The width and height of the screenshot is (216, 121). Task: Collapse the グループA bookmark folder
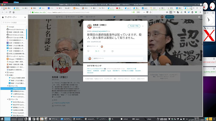click(8, 86)
